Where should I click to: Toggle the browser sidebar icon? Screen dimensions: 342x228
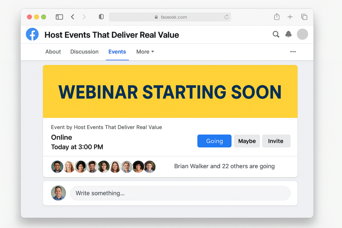coord(59,17)
